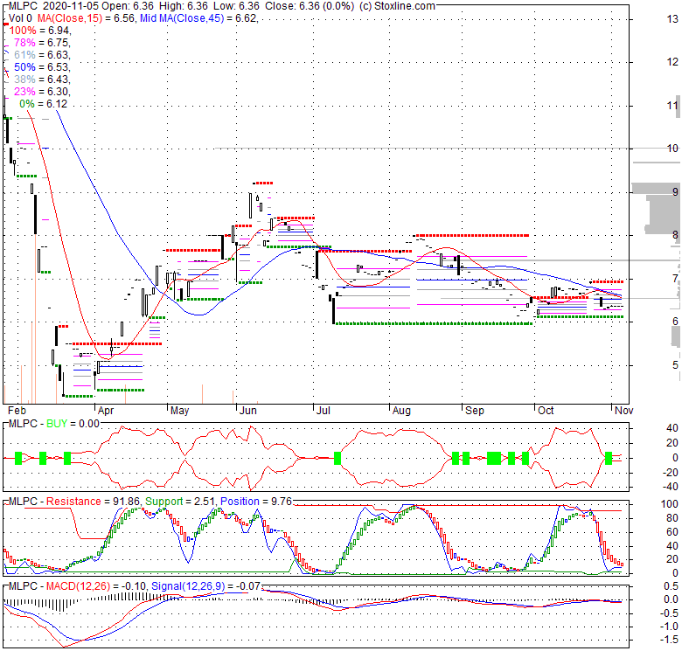Click price axis value 5

coord(675,365)
